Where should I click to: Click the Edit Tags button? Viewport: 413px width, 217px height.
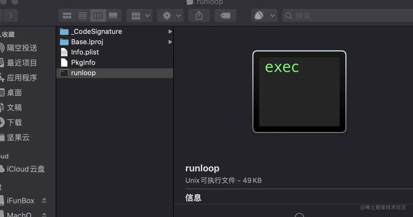[x=225, y=15]
